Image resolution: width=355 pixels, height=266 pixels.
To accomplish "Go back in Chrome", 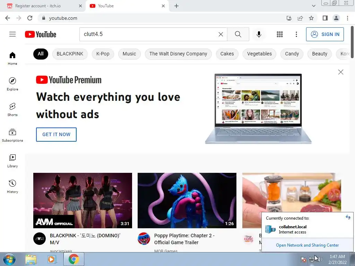I will [x=8, y=18].
